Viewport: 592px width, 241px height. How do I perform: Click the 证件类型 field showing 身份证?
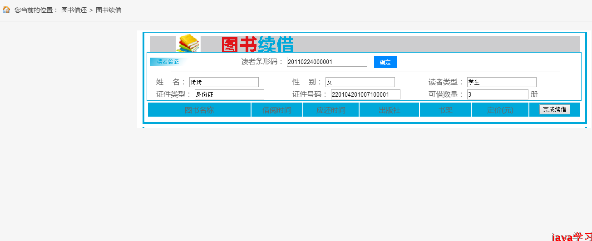coord(229,94)
